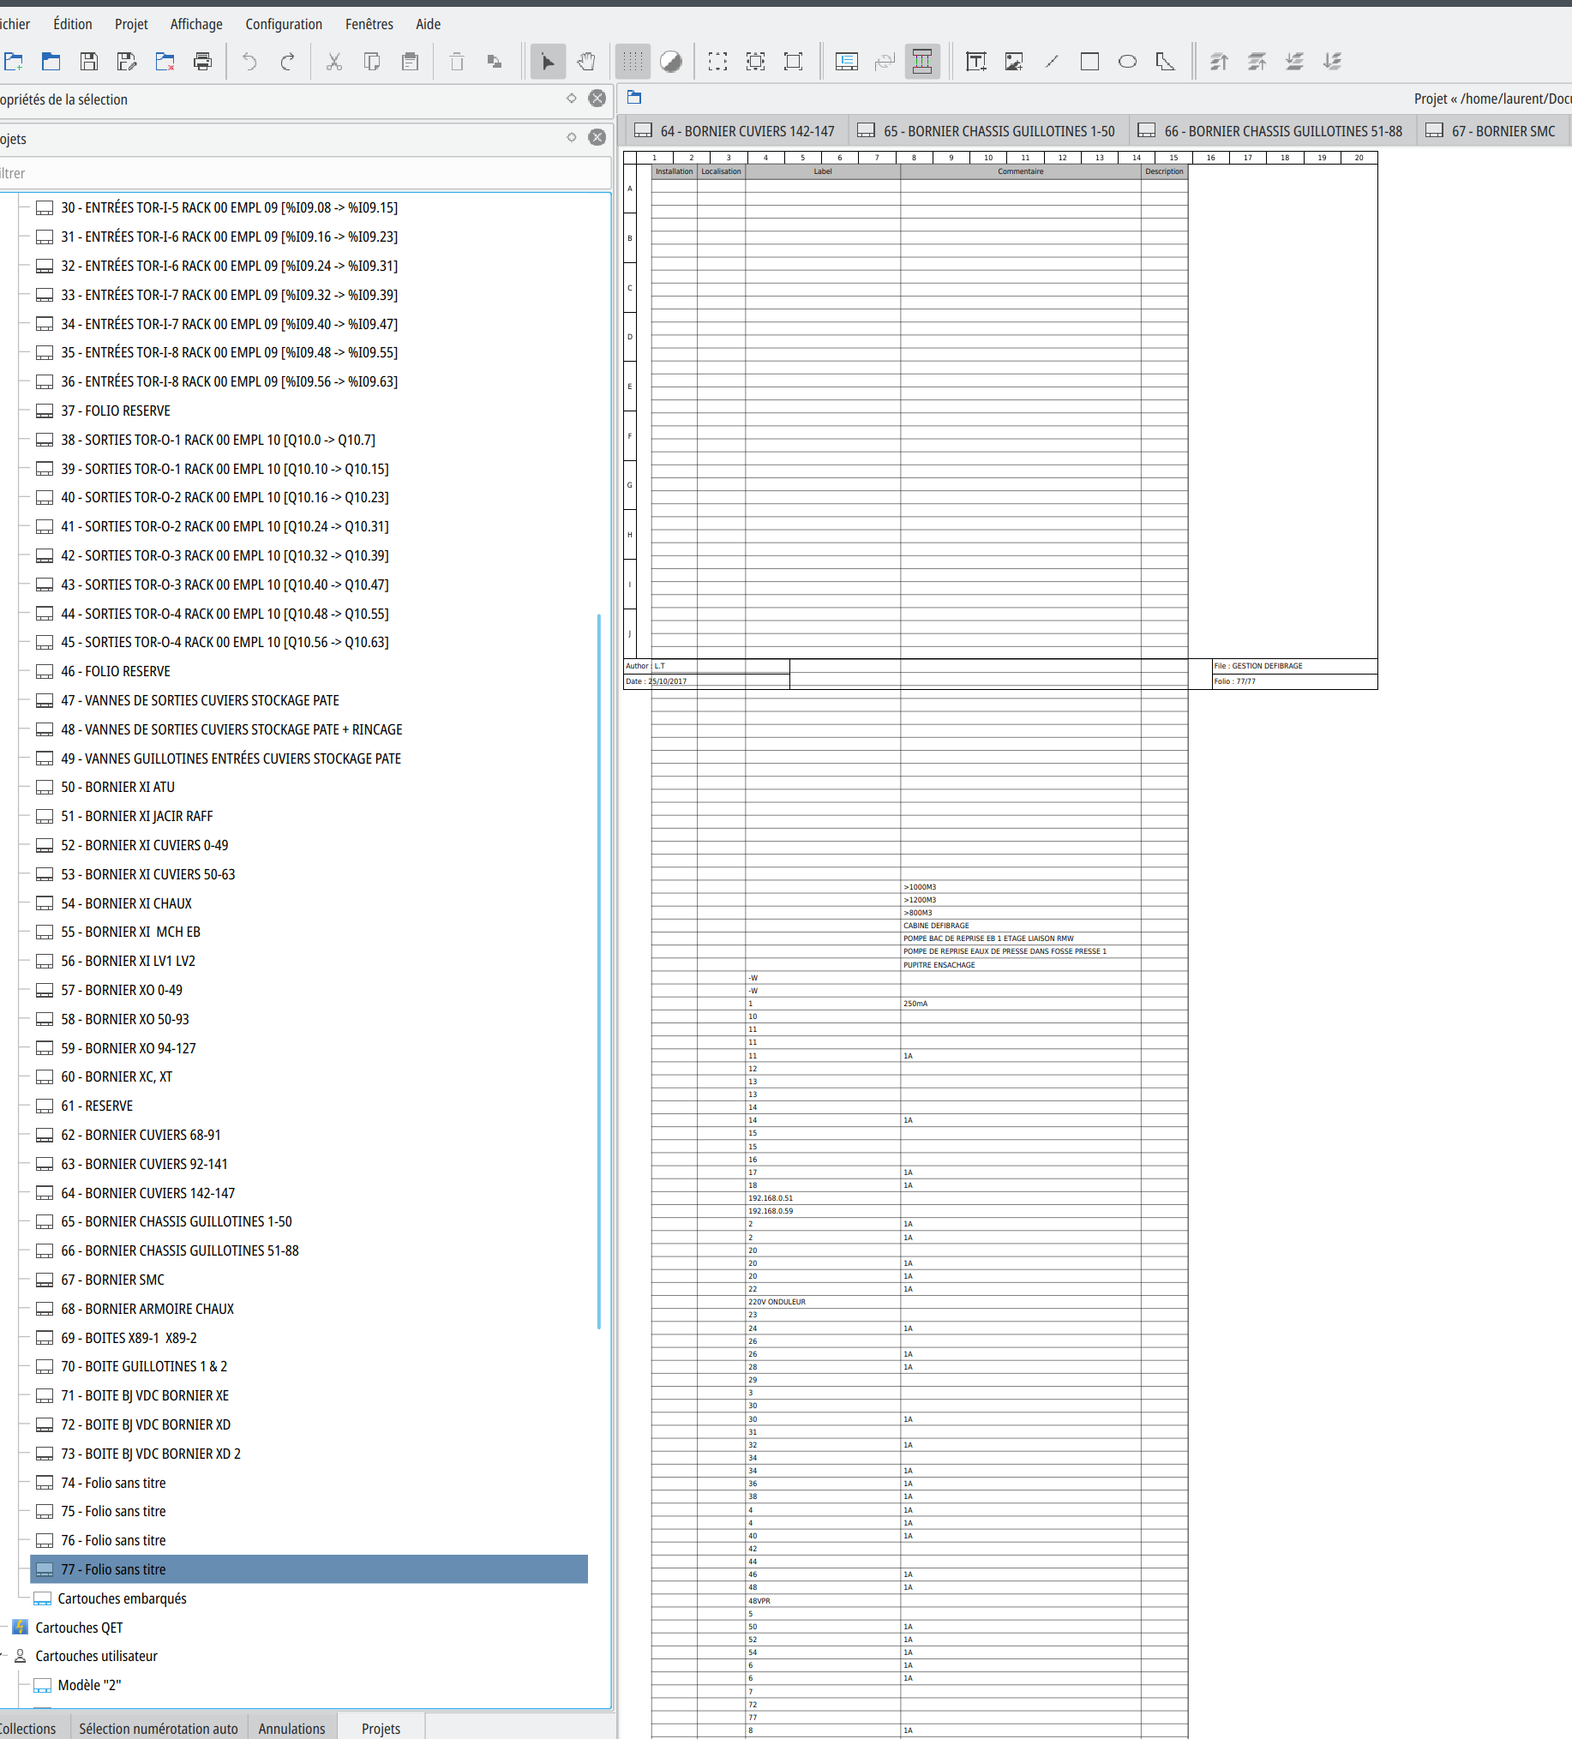Select folio 50 - BORNIER XI ATU
Viewport: 1572px width, 1739px height.
117,787
